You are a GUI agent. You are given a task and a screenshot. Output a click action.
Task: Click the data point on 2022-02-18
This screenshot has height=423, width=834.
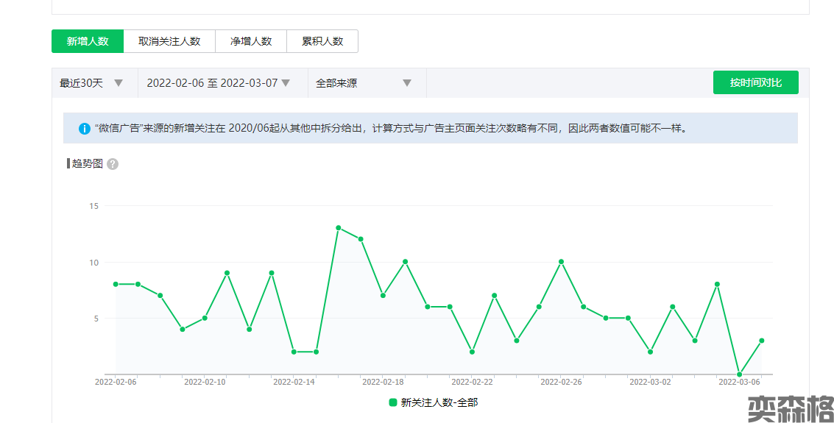(405, 261)
